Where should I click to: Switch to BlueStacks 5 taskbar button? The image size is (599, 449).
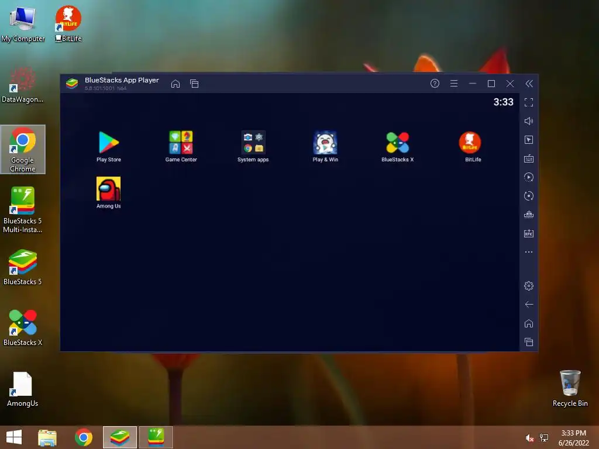click(x=119, y=437)
